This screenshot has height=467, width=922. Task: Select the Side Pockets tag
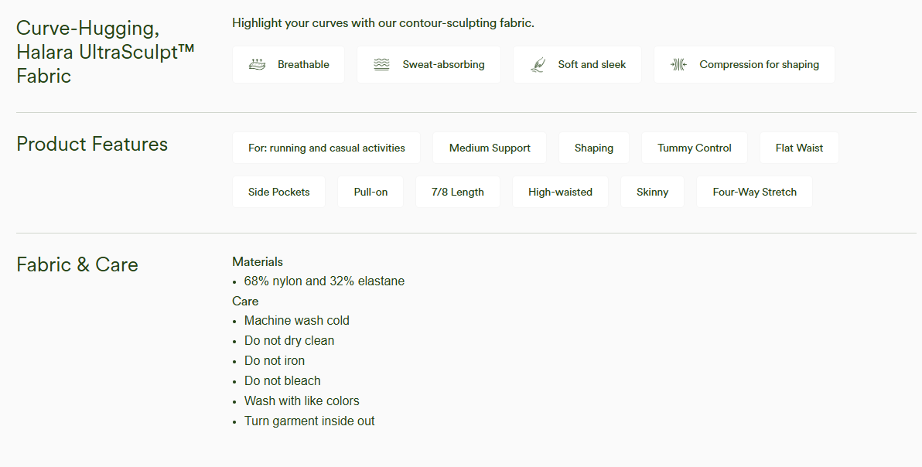[278, 192]
